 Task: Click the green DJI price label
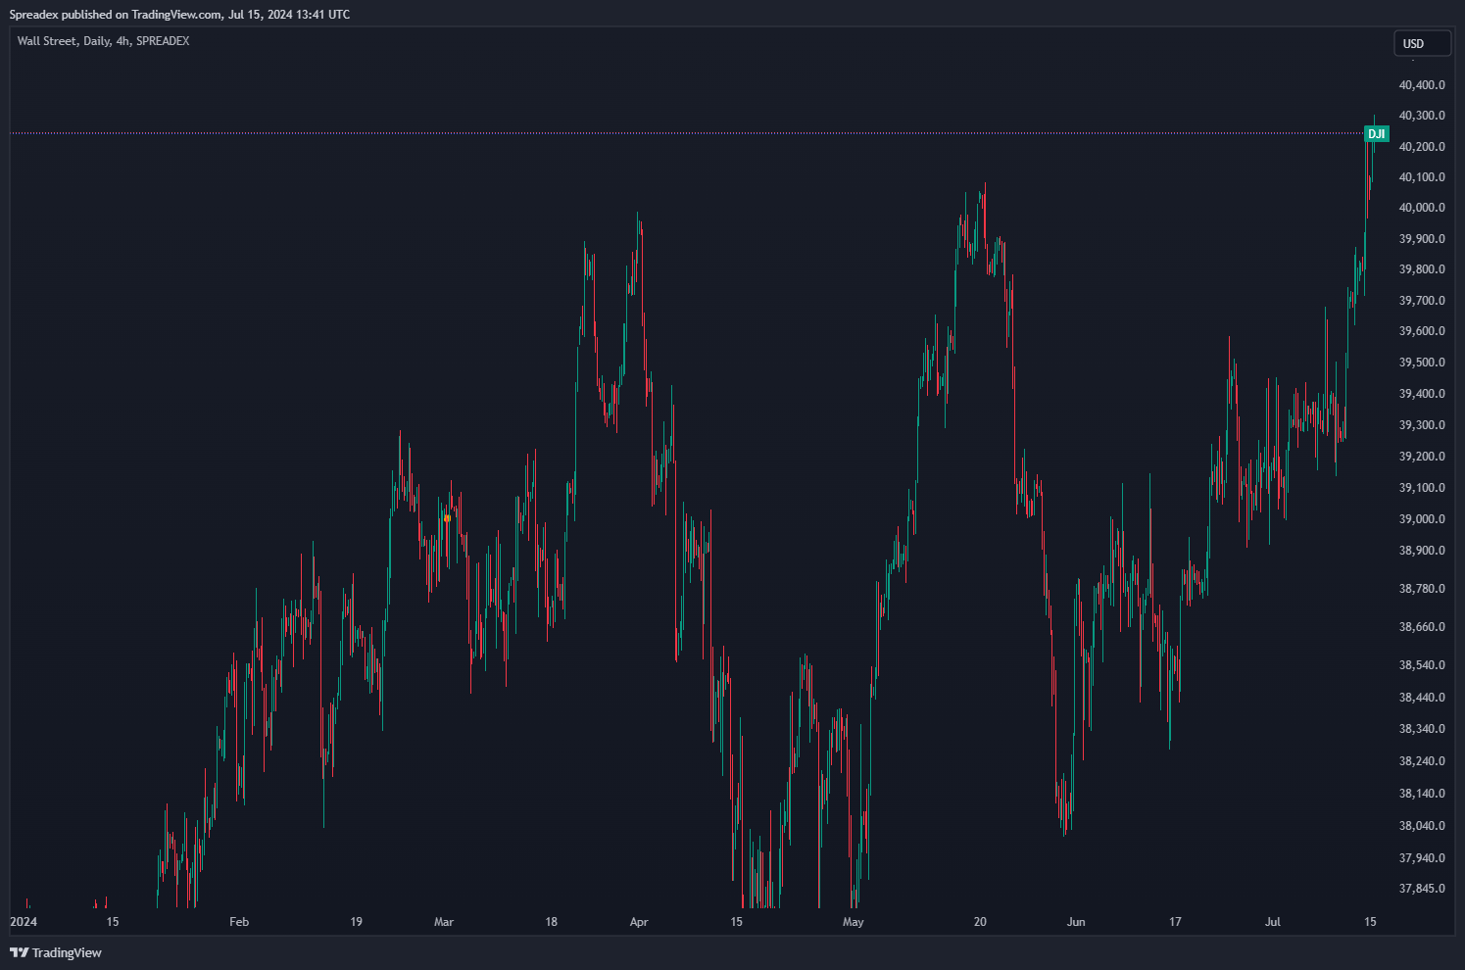click(x=1376, y=134)
